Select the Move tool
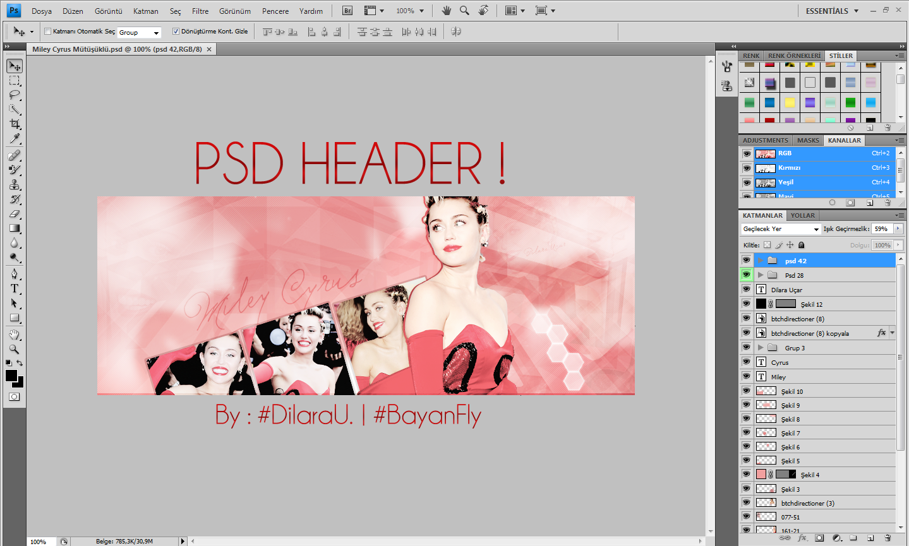 coord(15,66)
